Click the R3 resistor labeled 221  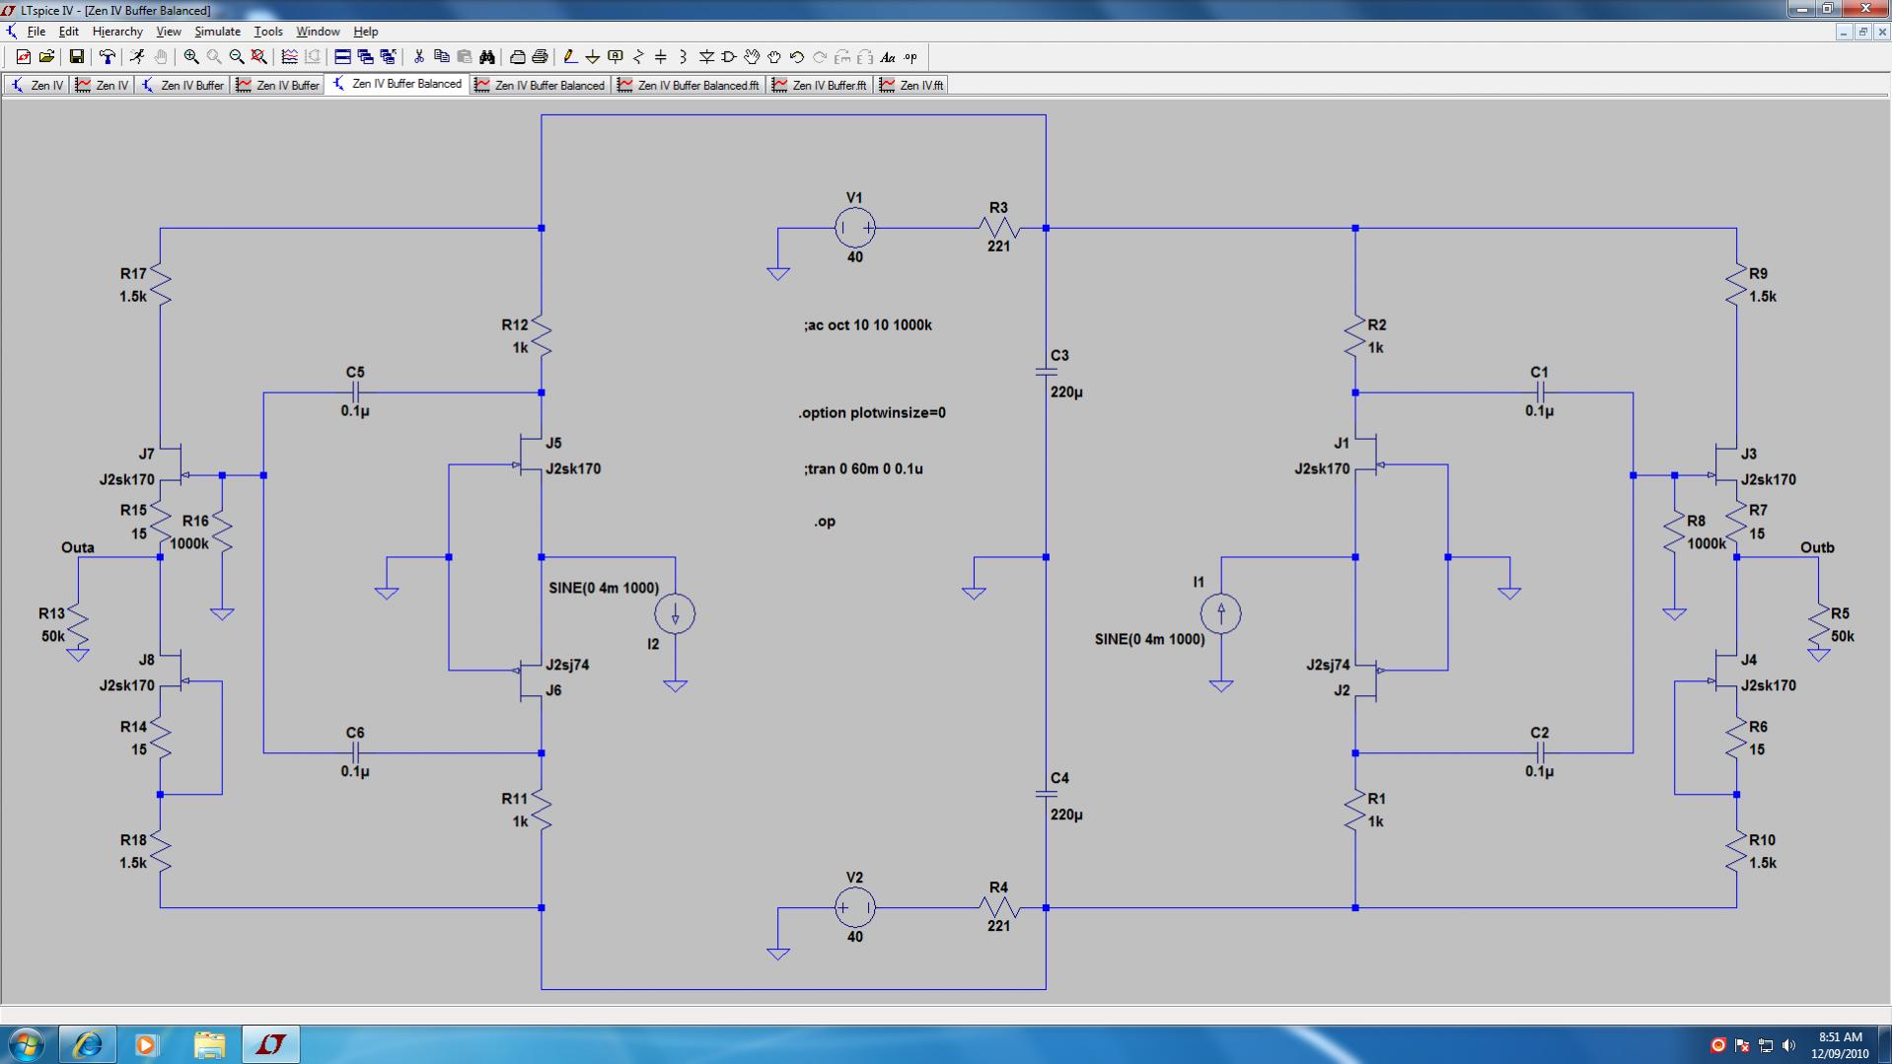click(998, 228)
